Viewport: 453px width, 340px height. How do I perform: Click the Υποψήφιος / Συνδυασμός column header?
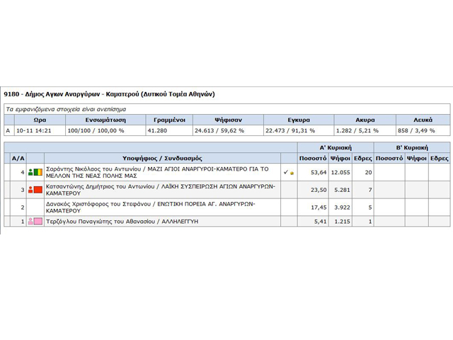pos(162,158)
